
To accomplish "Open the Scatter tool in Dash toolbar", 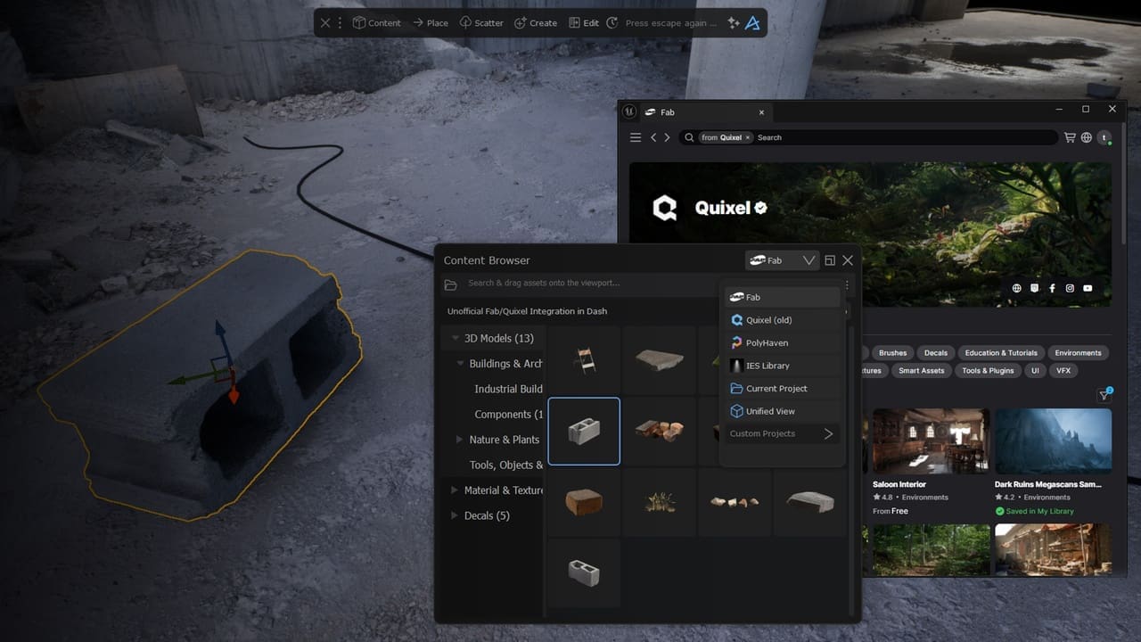I will click(481, 23).
